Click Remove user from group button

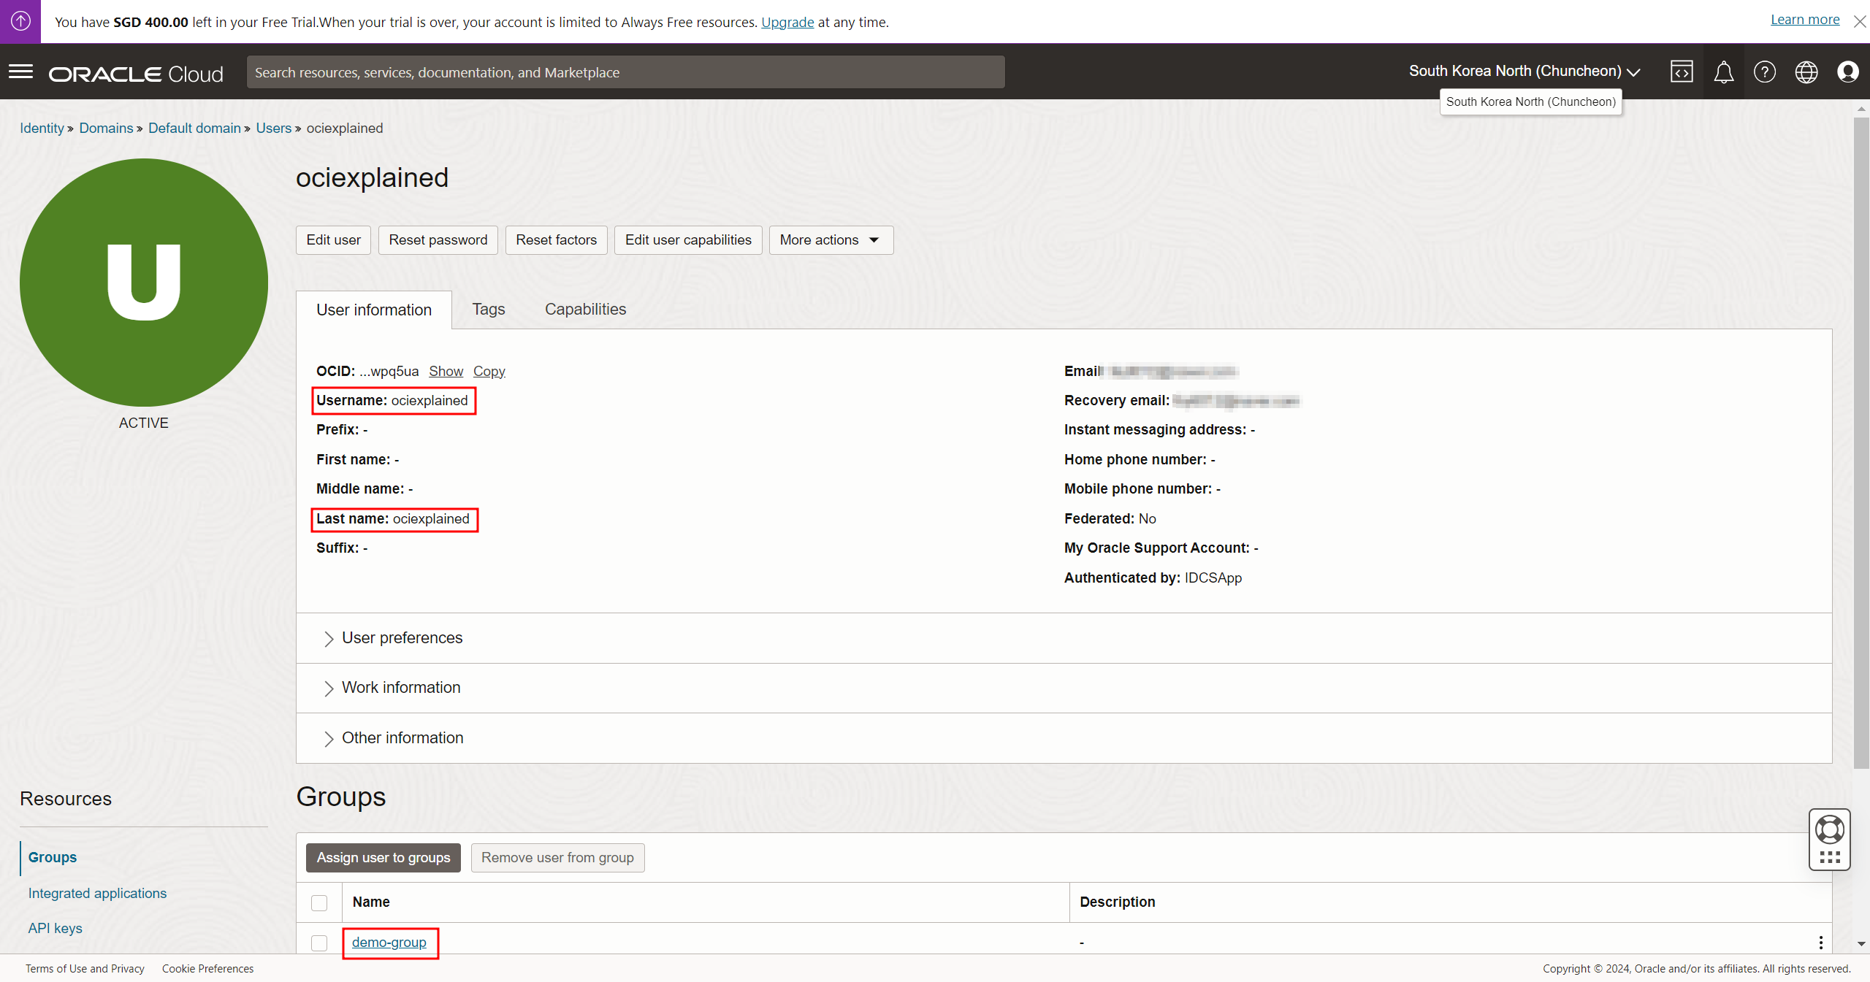557,858
